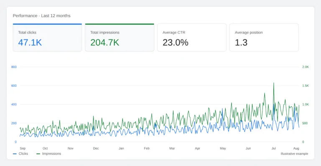
Task: Click the Feb month label on axis
Action: coord(147,148)
